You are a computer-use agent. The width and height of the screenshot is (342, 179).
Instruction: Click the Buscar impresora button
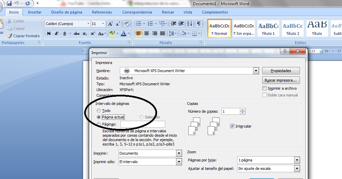point(281,80)
